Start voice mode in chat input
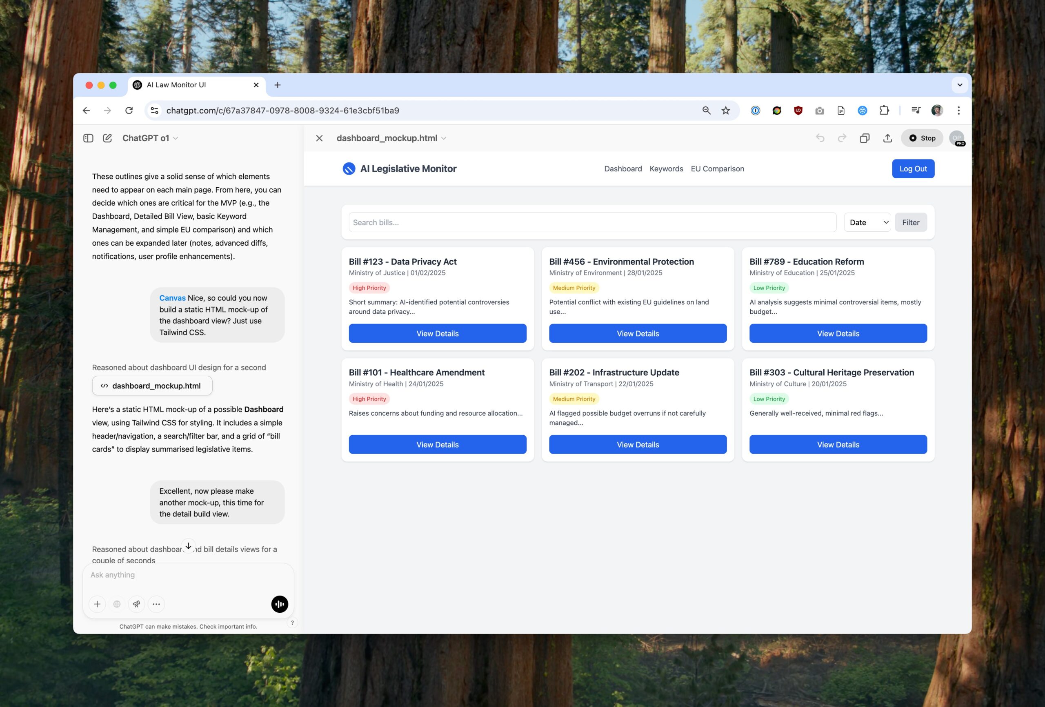The image size is (1045, 707). coord(279,604)
